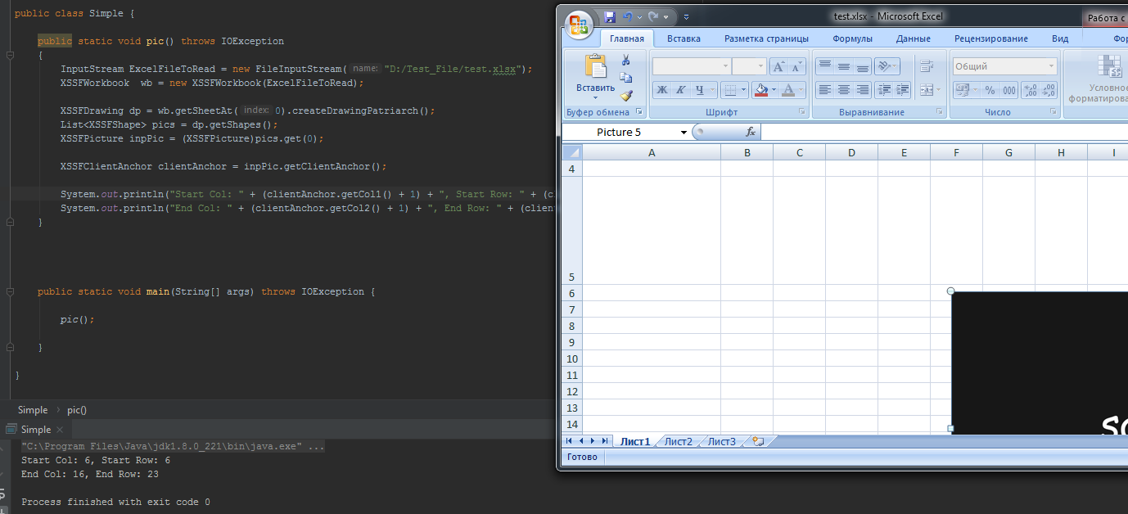Click the Office button orb
The image size is (1128, 514).
click(580, 25)
